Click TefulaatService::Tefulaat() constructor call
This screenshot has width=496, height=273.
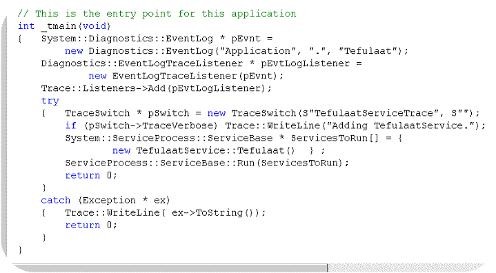pyautogui.click(x=215, y=150)
